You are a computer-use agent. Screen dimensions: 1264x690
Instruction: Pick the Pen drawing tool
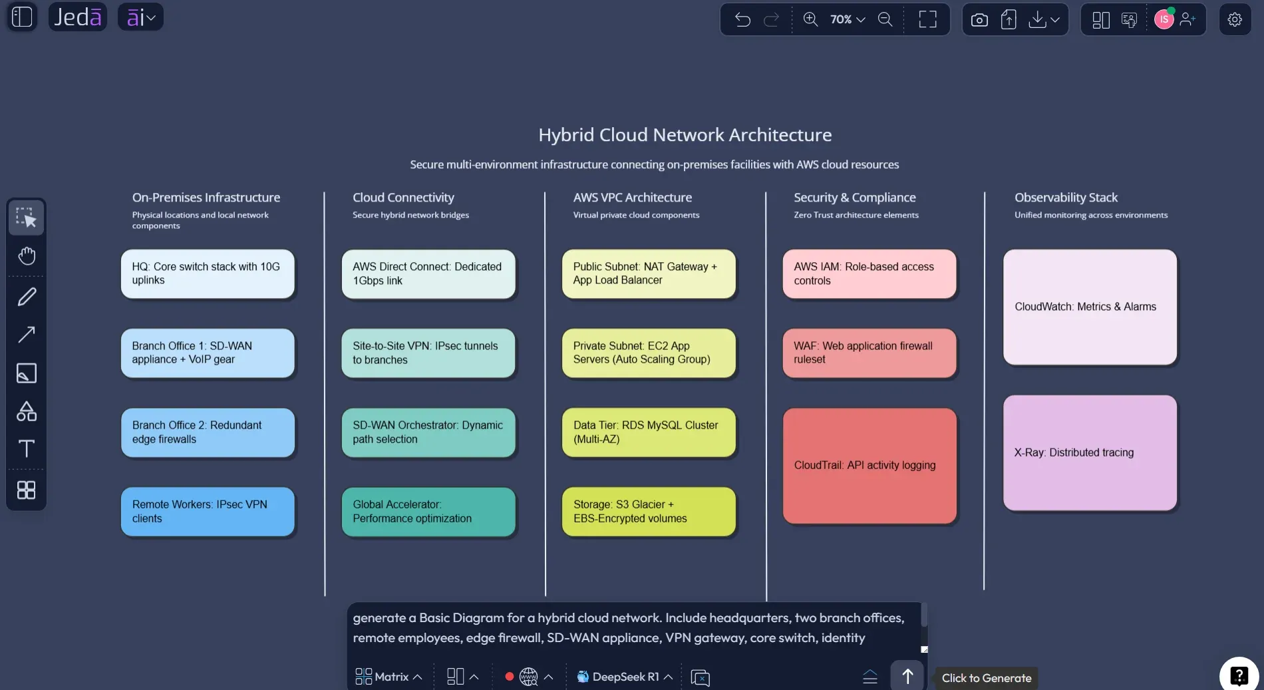point(27,296)
